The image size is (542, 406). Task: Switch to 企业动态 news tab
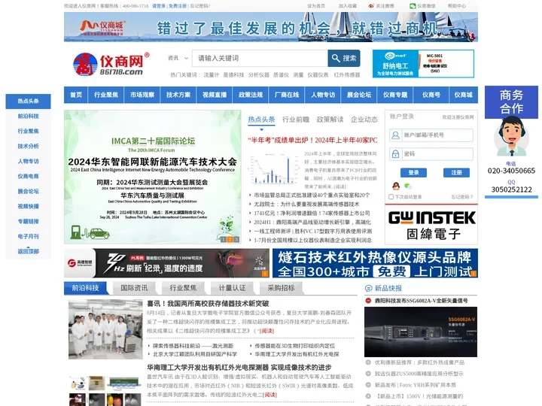(x=364, y=120)
